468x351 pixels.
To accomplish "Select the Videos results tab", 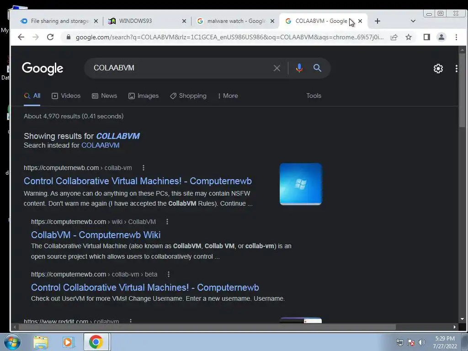I will pos(66,96).
